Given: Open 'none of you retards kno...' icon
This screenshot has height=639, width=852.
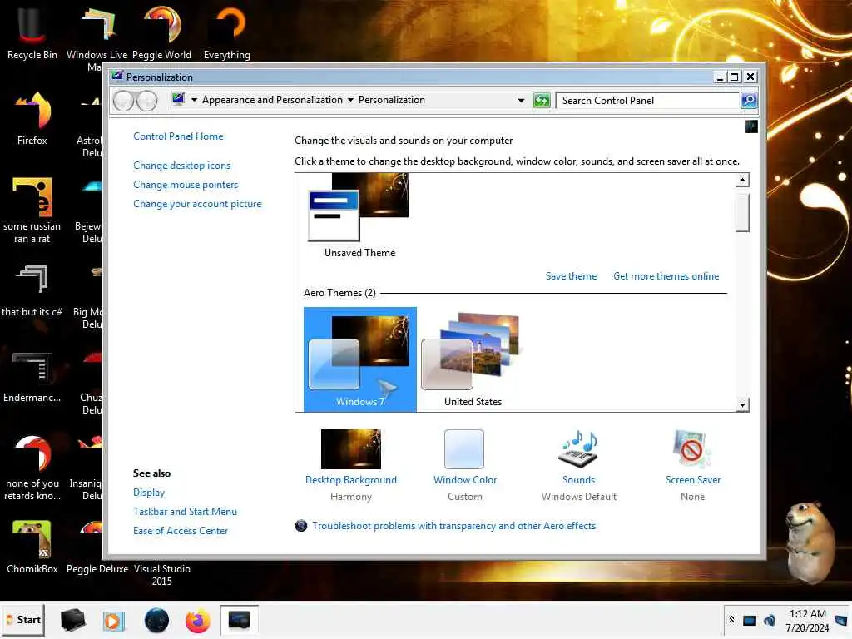Looking at the screenshot, I should tap(32, 468).
